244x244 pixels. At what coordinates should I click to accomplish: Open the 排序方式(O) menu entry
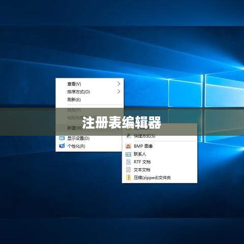pos(89,91)
